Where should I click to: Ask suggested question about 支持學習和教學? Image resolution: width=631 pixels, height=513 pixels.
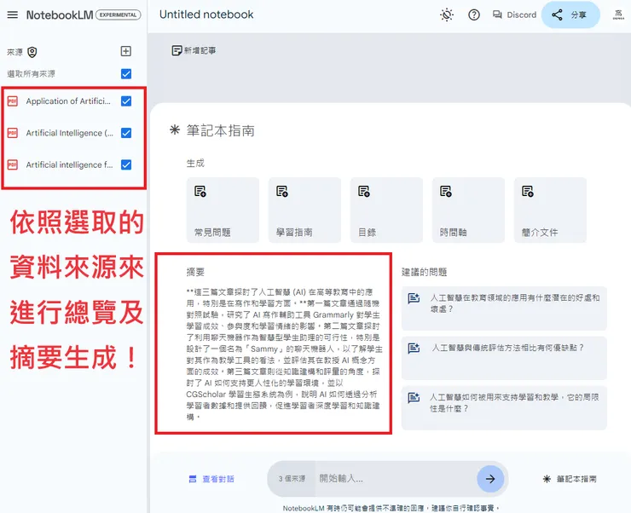pos(504,408)
